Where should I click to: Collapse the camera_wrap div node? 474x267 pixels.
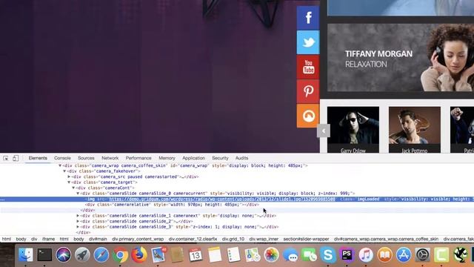coord(60,165)
